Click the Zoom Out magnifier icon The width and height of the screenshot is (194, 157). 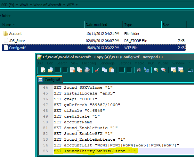tap(164, 70)
